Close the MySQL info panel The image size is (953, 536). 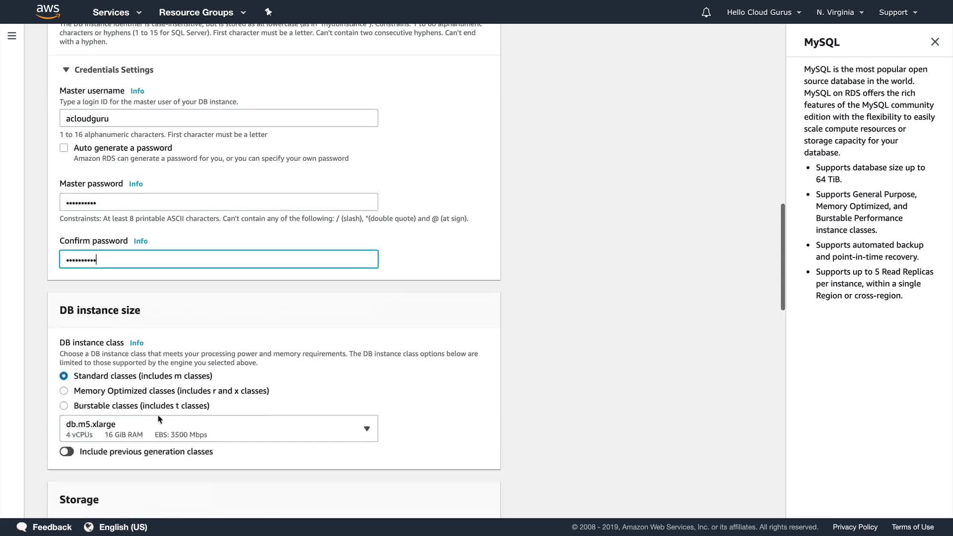point(935,42)
